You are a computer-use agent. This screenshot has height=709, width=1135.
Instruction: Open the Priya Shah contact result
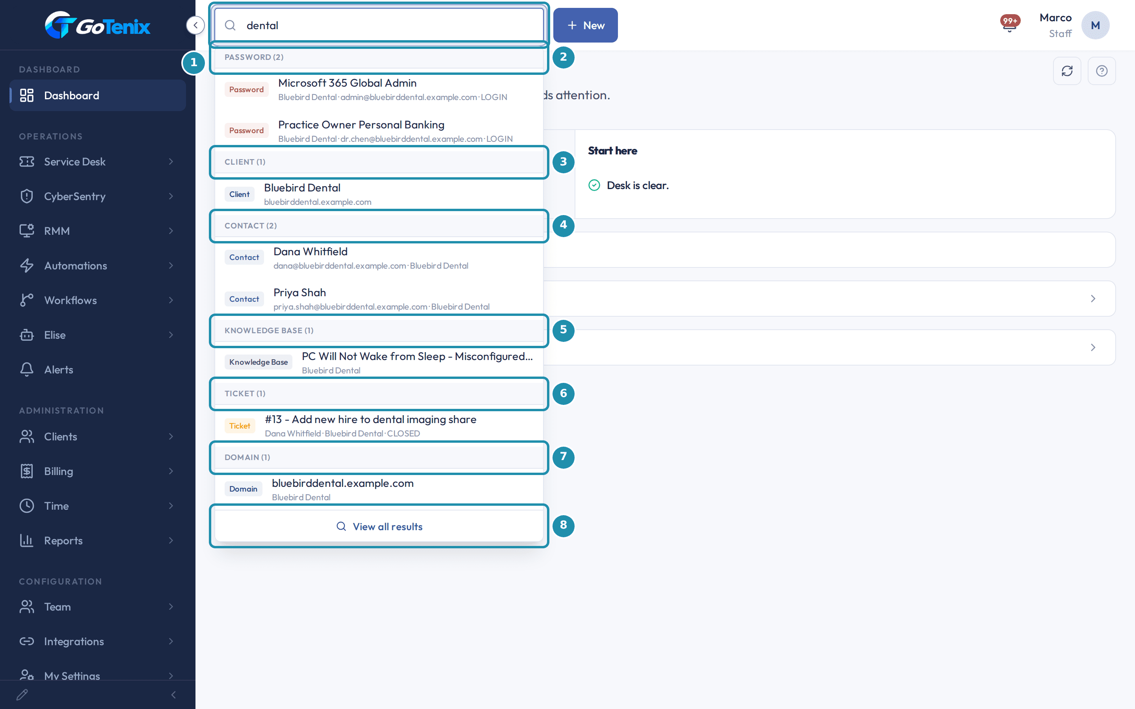pyautogui.click(x=379, y=299)
